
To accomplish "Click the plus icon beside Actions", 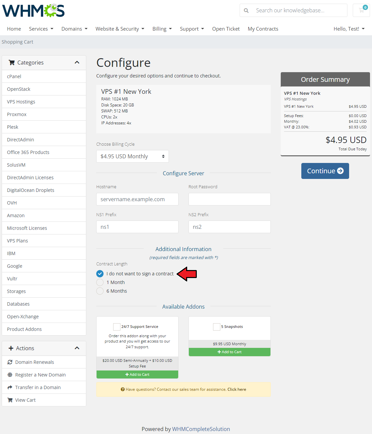I will pos(11,348).
